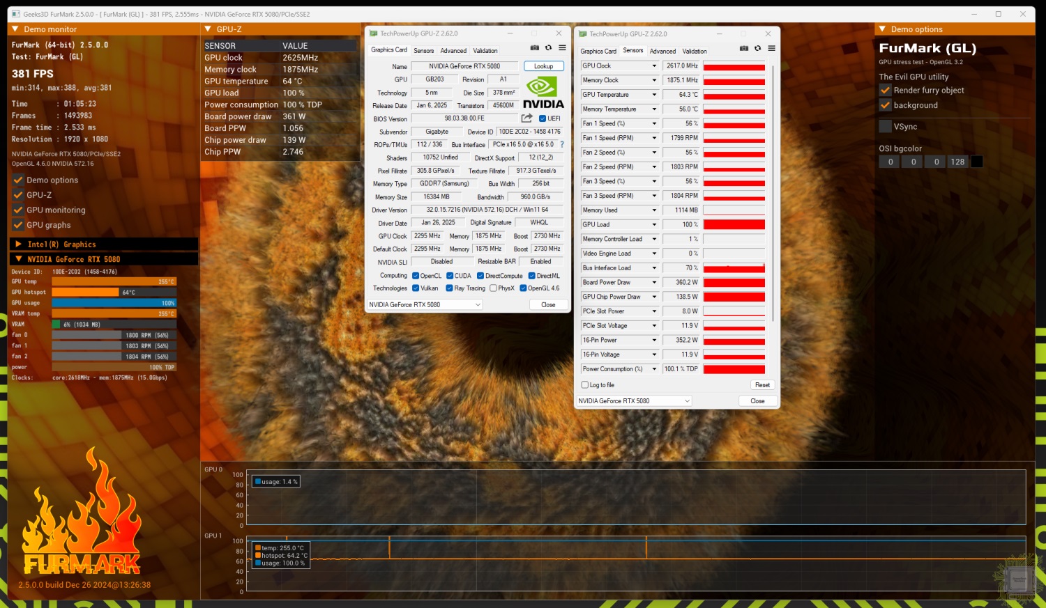
Task: Switch to Advanced tab in window with Lookup button
Action: click(453, 51)
